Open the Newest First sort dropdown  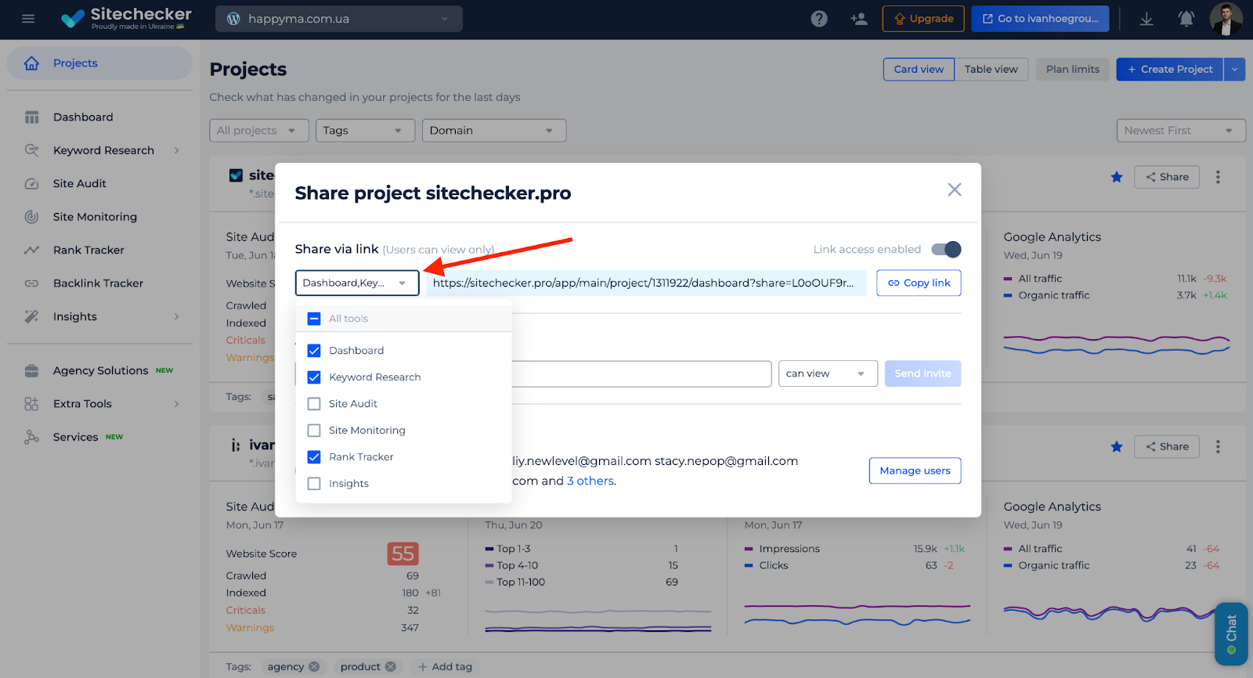pyautogui.click(x=1181, y=131)
